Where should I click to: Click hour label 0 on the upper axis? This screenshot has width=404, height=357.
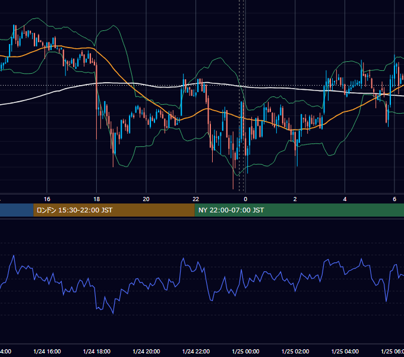click(x=245, y=199)
